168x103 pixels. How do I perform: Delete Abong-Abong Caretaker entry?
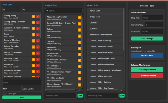38,23
